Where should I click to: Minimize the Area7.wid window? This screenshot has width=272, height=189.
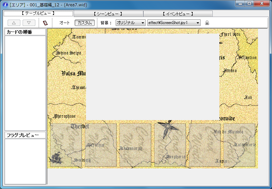tap(240, 3)
